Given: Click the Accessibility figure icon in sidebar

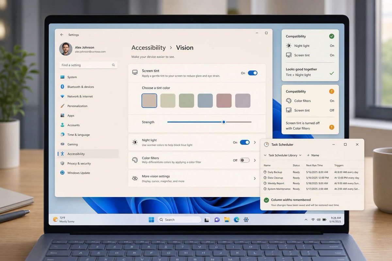Looking at the screenshot, I should (62, 154).
